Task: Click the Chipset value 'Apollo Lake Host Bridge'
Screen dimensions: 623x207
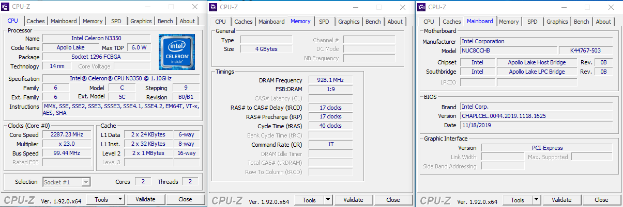Action: tap(537, 63)
